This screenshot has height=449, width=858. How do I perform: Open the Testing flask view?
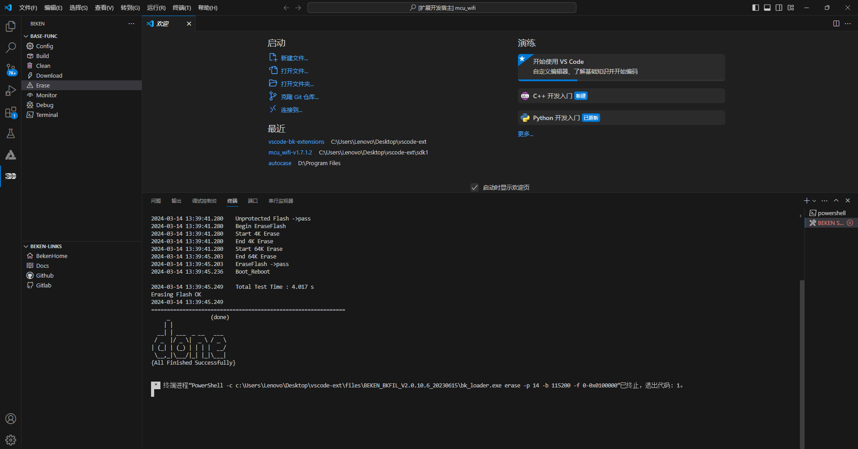[x=11, y=133]
